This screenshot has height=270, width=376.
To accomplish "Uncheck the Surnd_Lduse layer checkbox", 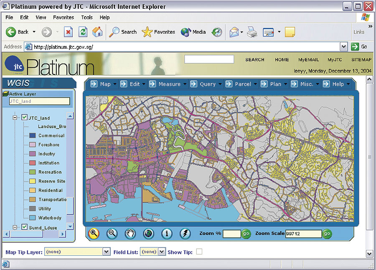I will coord(25,227).
